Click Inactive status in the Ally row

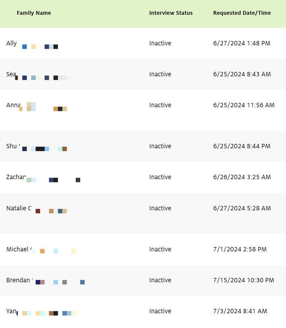point(160,43)
